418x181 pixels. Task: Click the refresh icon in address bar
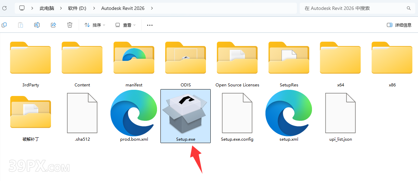coord(4,8)
